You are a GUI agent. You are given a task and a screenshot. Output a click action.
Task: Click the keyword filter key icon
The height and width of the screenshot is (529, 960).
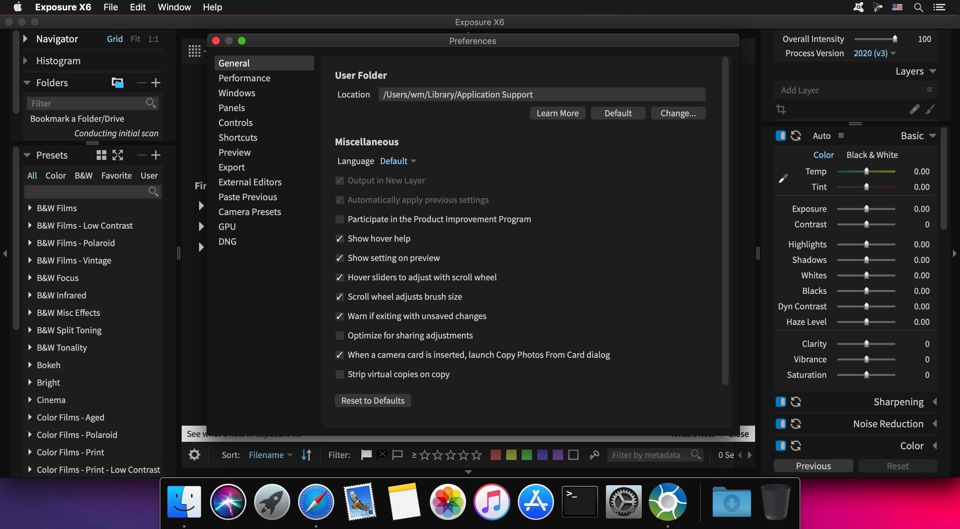pos(594,454)
